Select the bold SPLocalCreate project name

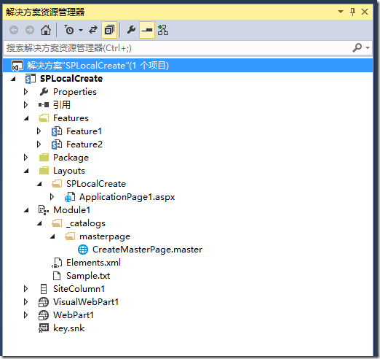[71, 79]
